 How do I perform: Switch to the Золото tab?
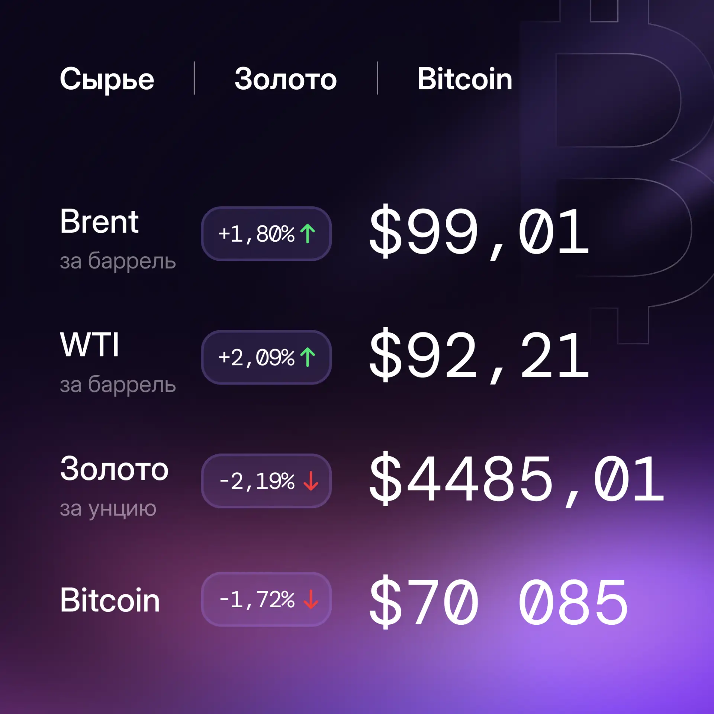click(x=286, y=79)
